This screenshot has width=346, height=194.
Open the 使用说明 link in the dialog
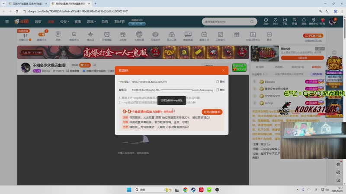[168, 112]
